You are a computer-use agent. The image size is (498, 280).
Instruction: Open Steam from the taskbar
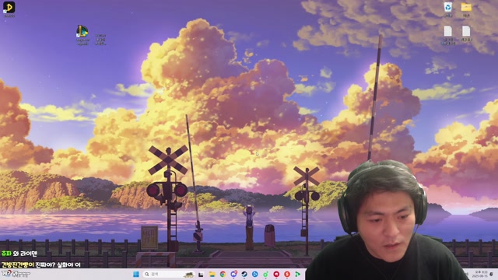point(244,275)
